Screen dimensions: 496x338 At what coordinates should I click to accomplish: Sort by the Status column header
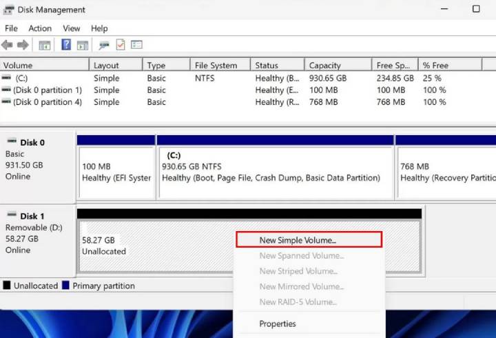click(x=278, y=66)
